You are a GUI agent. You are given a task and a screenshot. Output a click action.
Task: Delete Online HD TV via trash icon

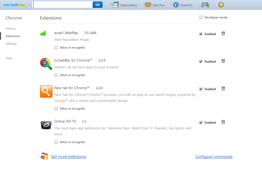pos(223,122)
